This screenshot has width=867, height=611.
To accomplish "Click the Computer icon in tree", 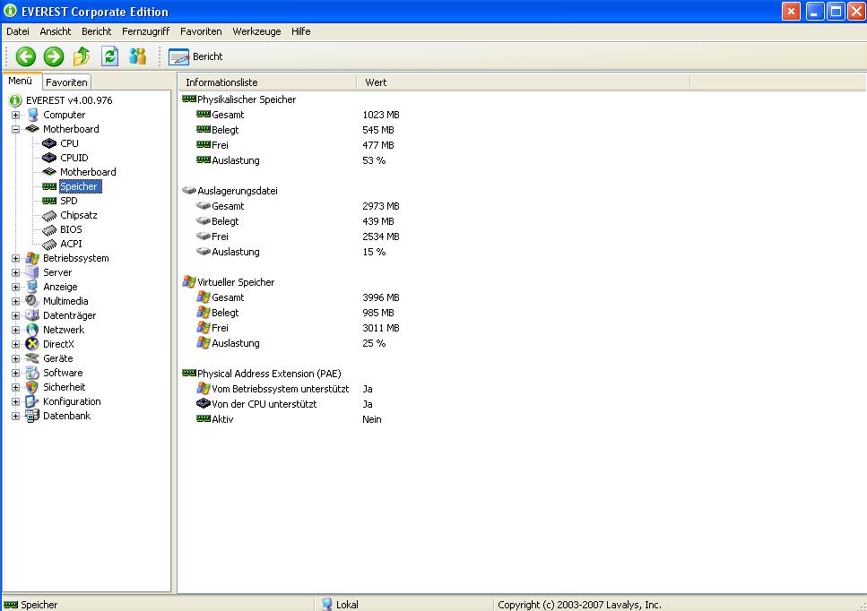I will [x=32, y=115].
